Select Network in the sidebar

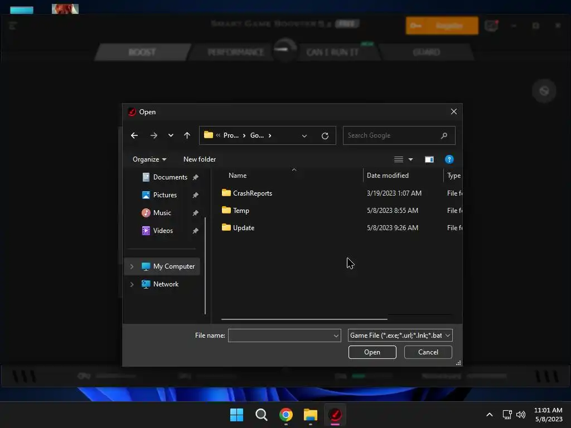(x=166, y=284)
